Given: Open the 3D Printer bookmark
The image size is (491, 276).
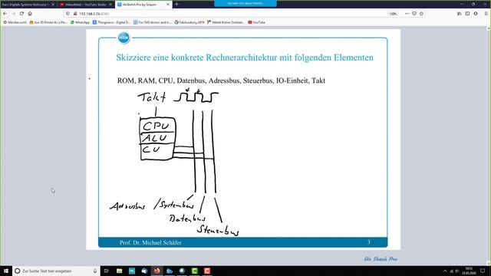Looking at the screenshot, I should (48, 22).
